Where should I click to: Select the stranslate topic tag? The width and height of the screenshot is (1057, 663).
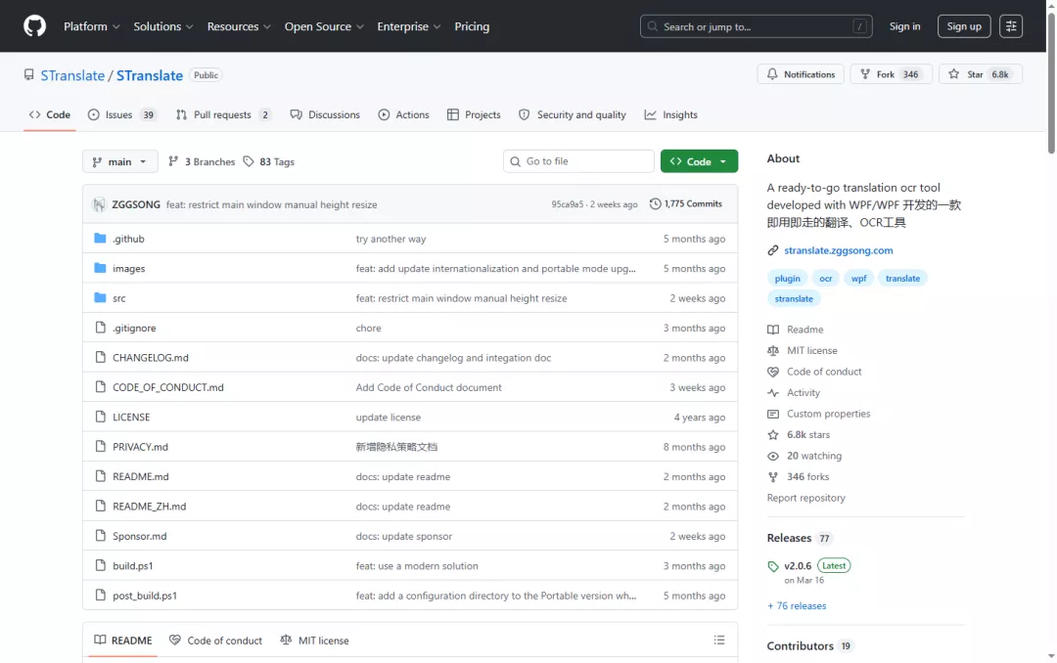(794, 298)
